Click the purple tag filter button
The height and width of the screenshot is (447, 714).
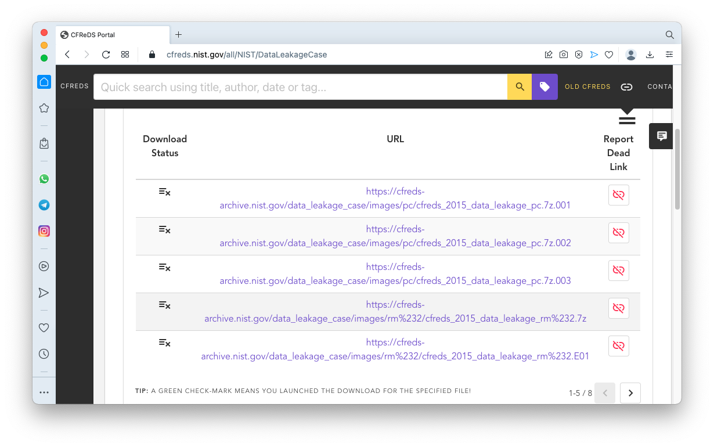tap(544, 87)
